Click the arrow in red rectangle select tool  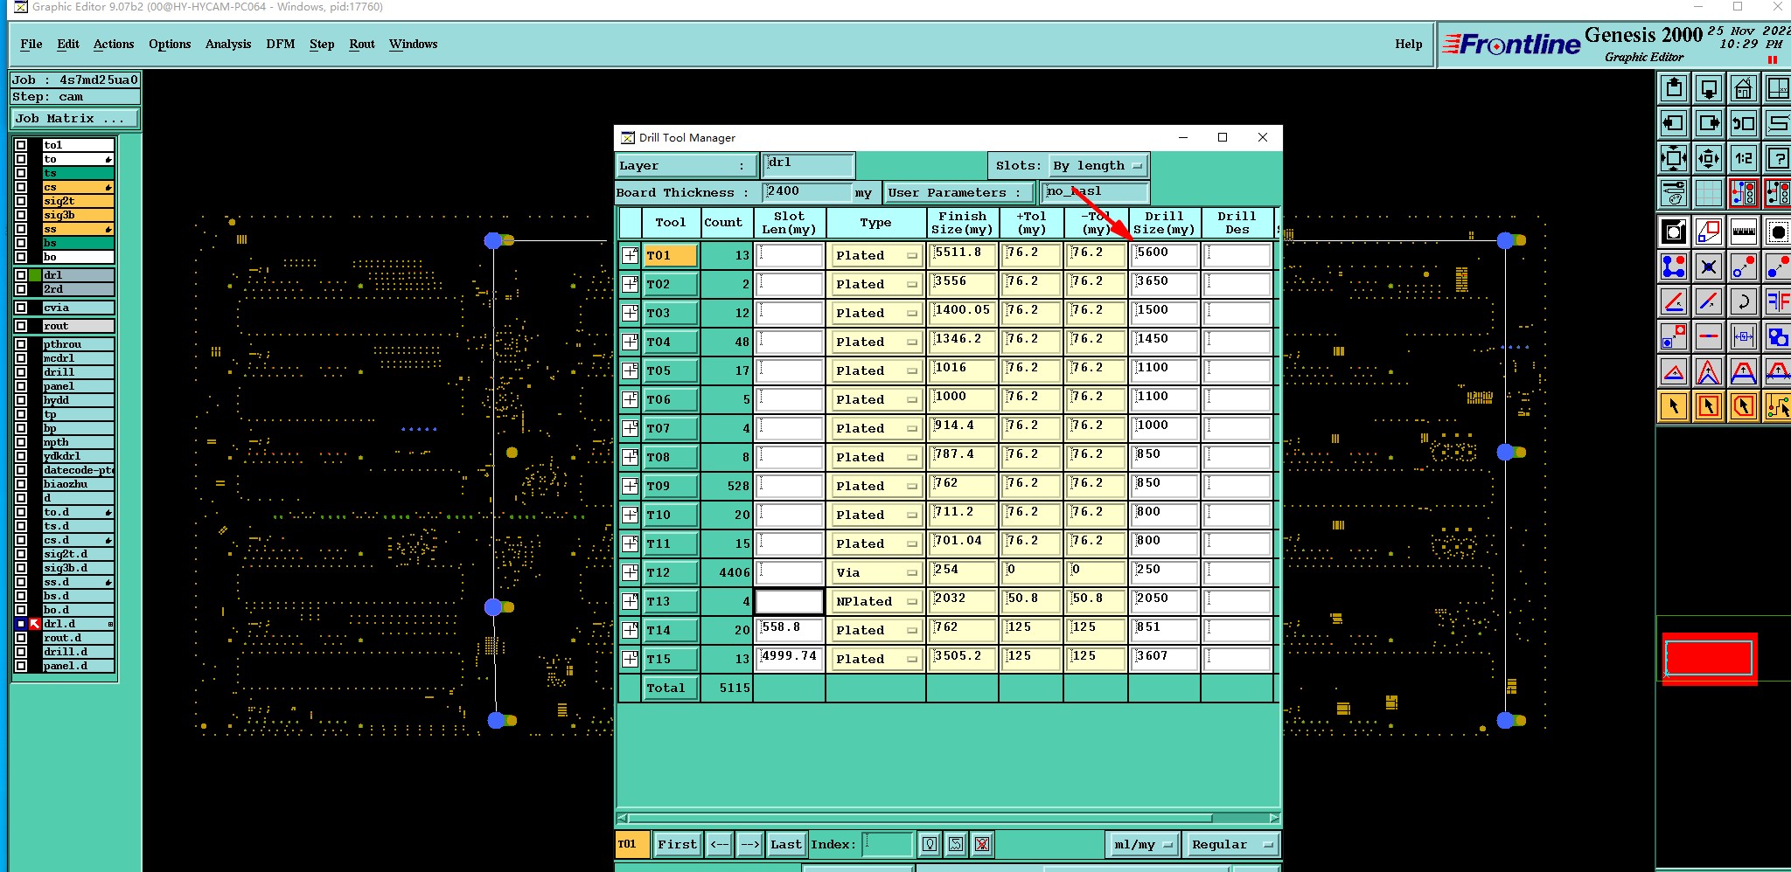coord(1709,406)
